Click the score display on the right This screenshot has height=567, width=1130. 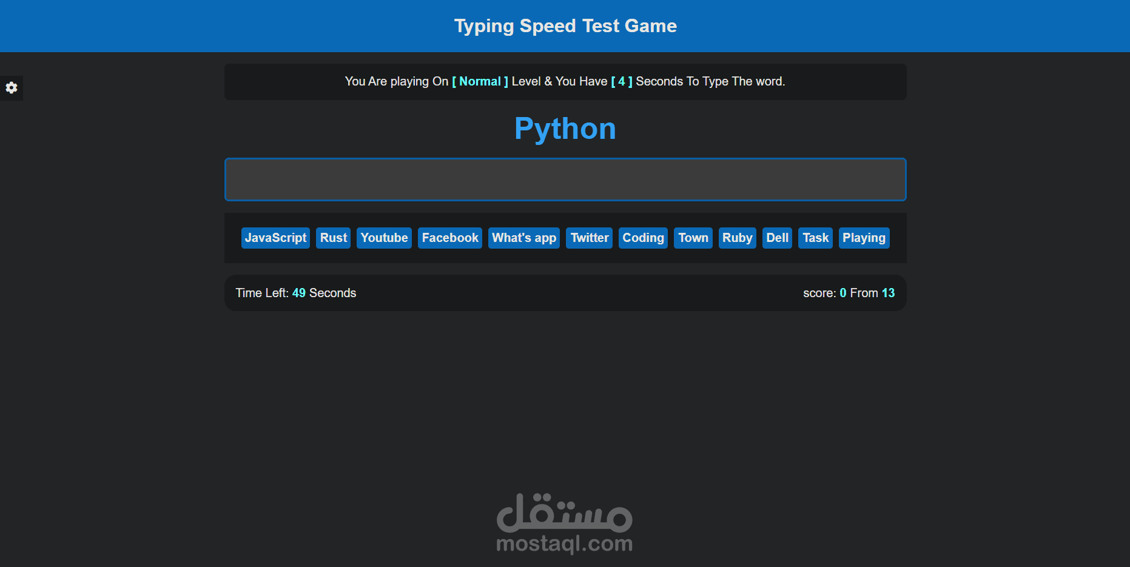coord(849,293)
